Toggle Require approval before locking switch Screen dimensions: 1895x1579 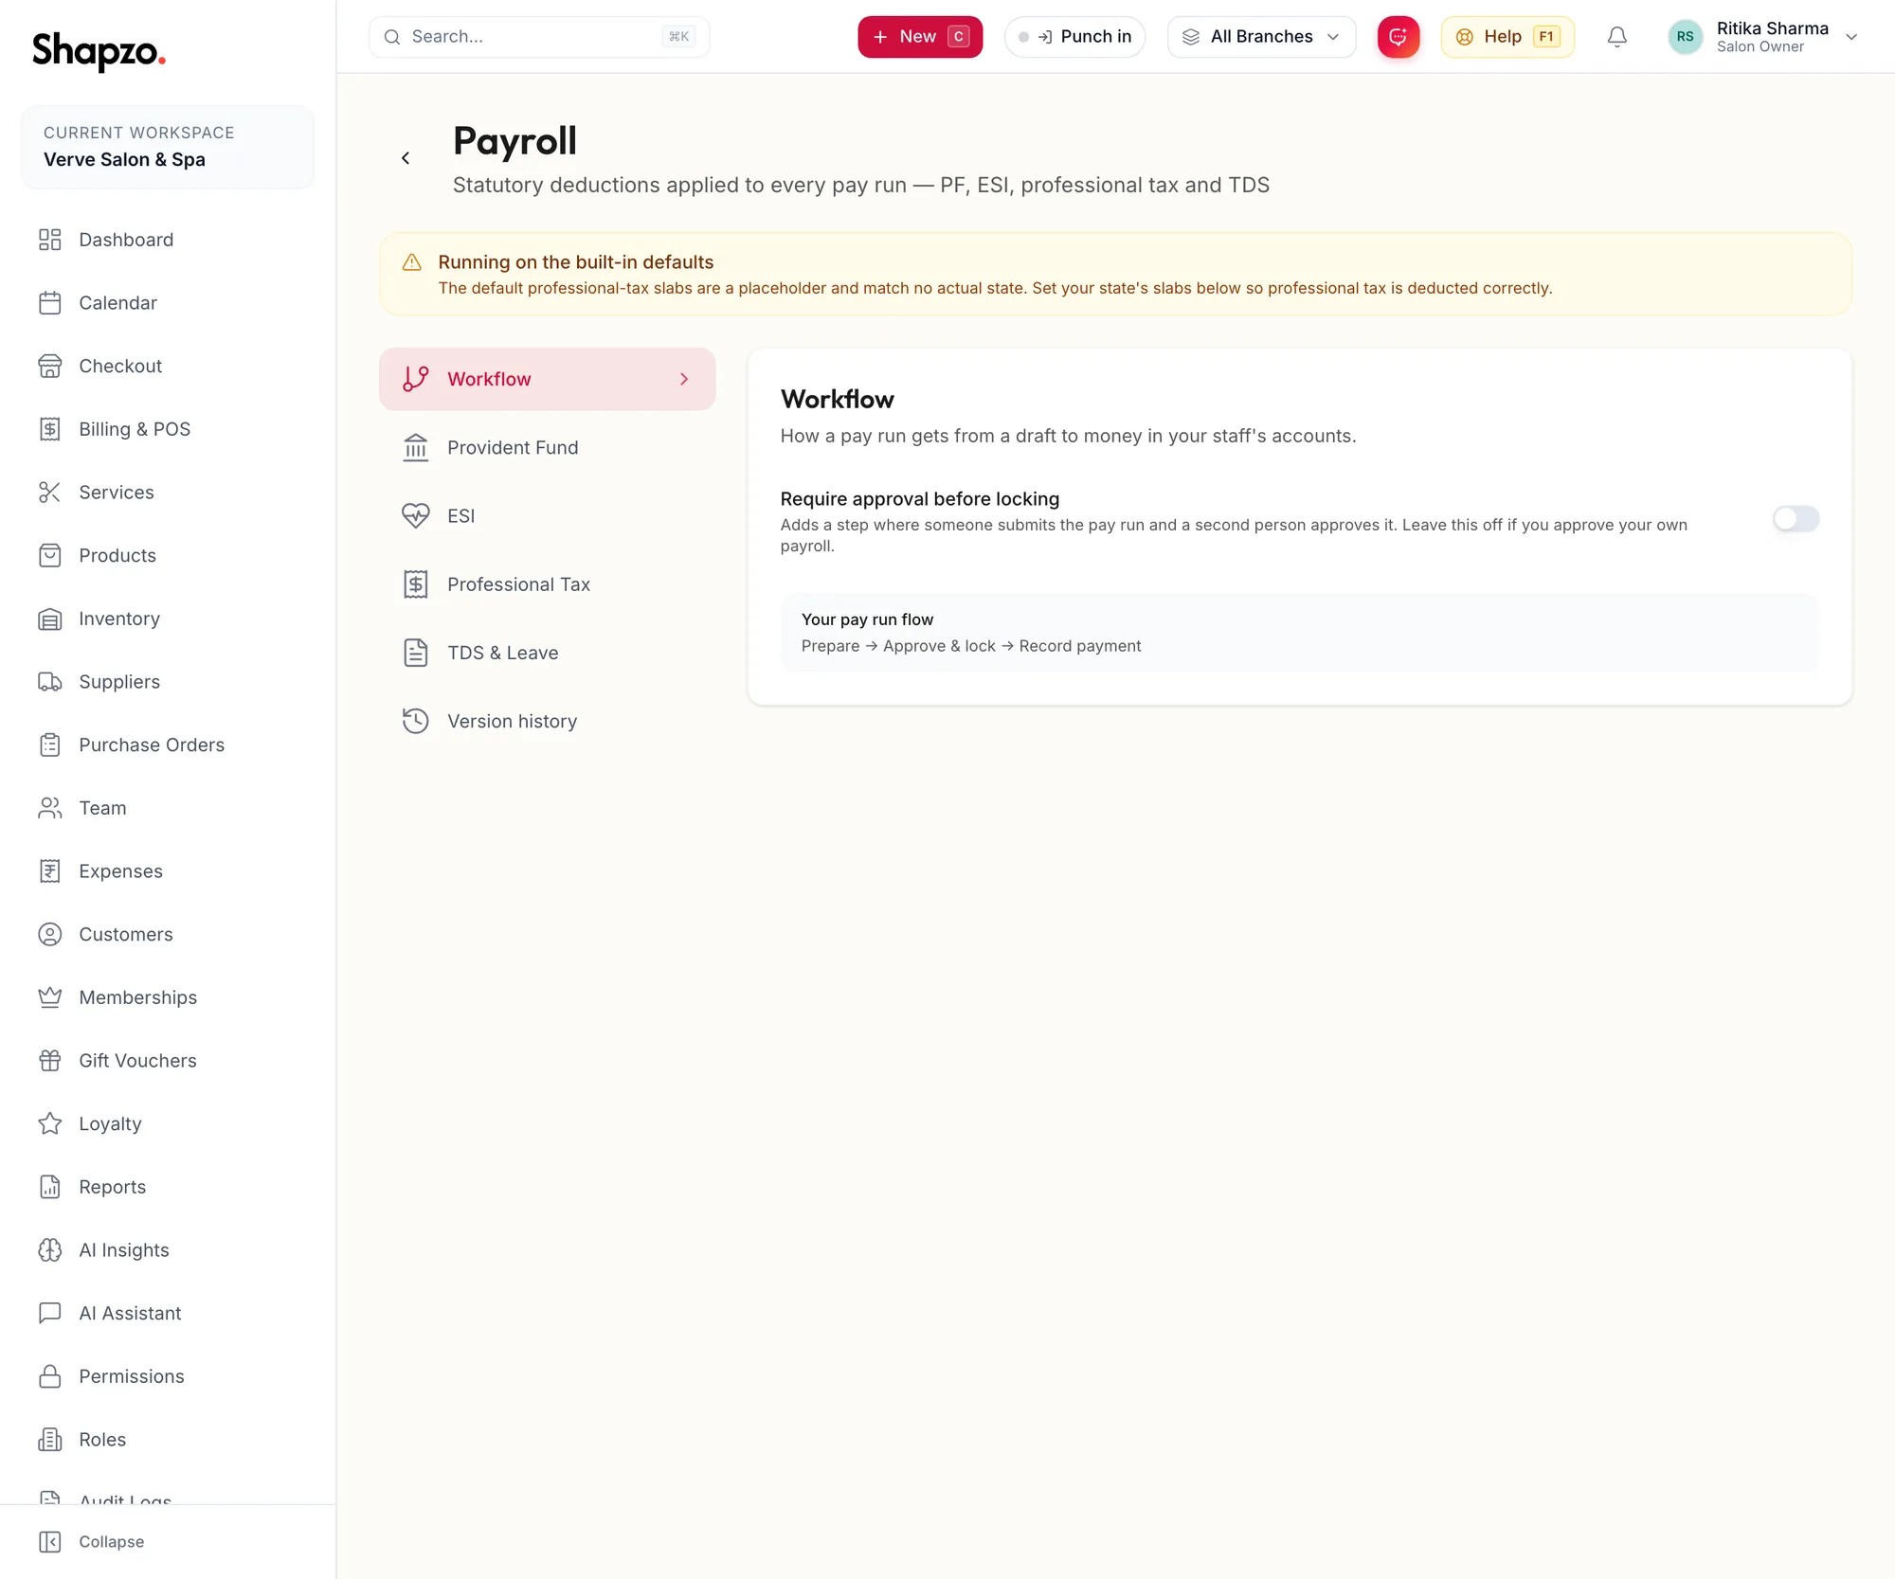(1796, 519)
